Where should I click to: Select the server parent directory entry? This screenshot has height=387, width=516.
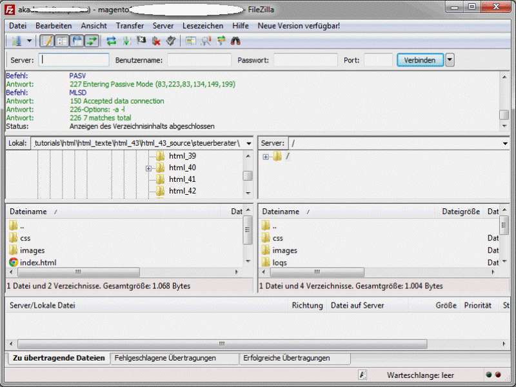coord(274,226)
